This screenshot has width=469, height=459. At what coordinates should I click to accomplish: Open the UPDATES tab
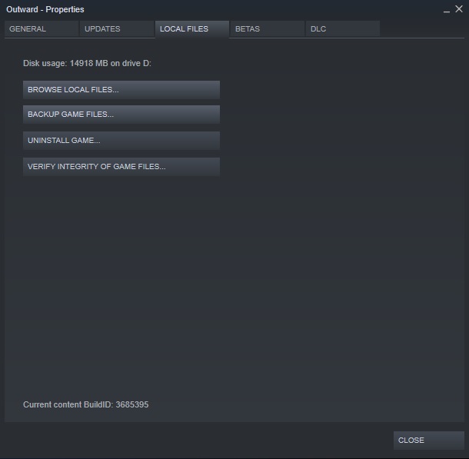(116, 29)
